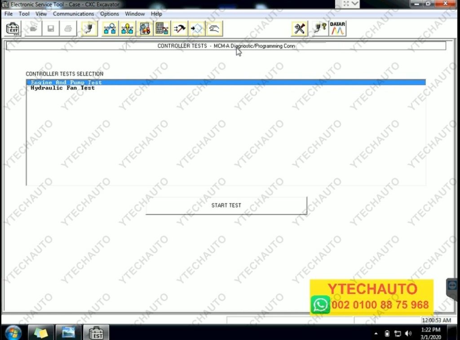Click the open folder toolbar icon

coord(33,29)
